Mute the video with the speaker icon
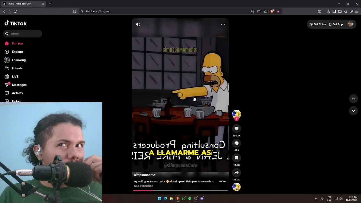 138,24
